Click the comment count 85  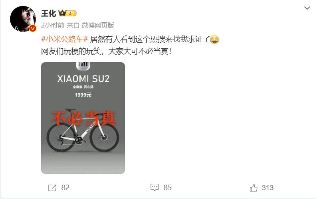[x=167, y=188]
